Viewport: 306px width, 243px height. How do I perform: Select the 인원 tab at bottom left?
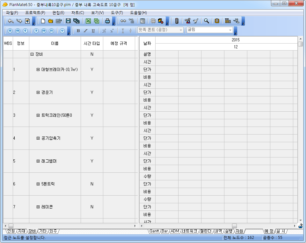coord(11,231)
